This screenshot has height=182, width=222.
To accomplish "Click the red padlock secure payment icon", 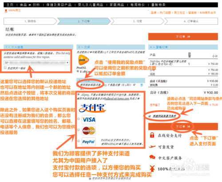I will [152, 135].
